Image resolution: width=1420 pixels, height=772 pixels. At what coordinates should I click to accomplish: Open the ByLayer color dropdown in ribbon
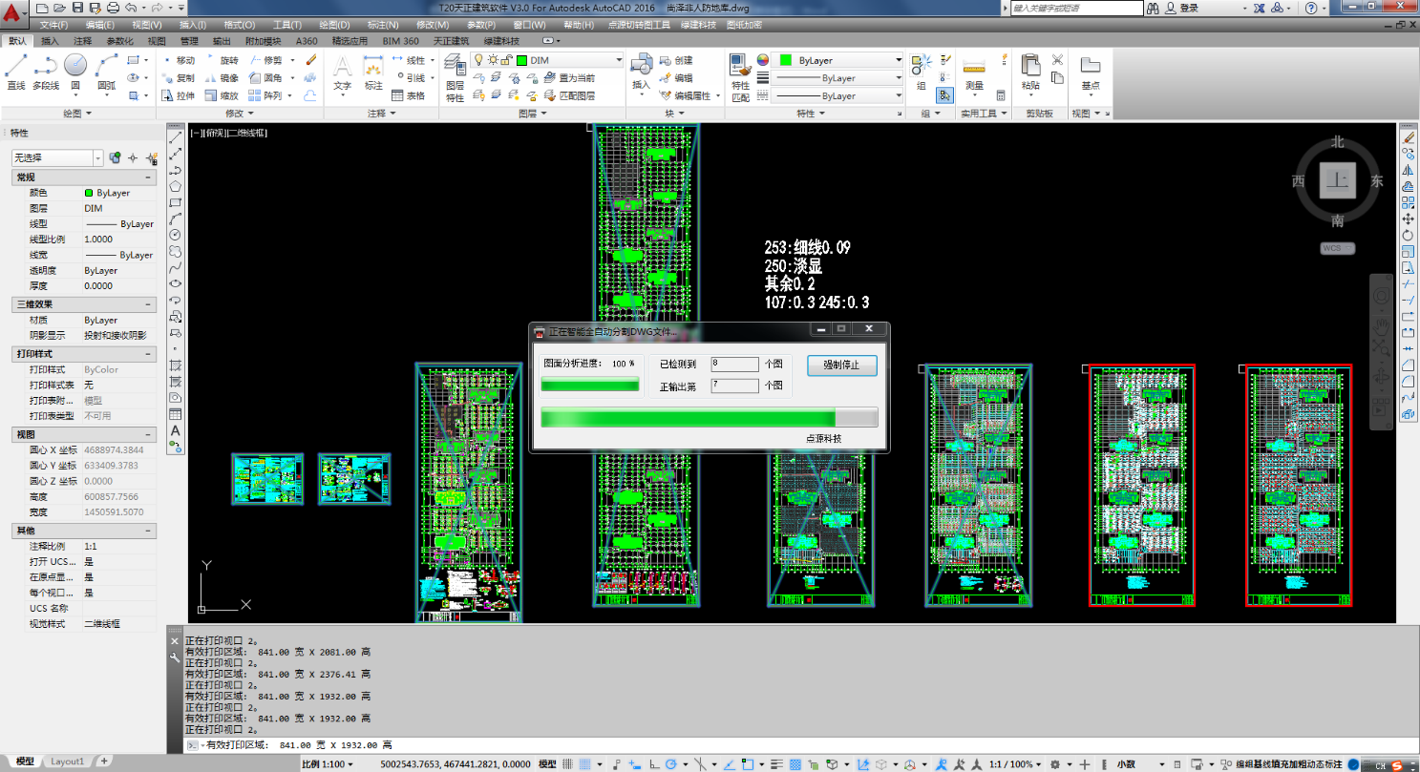point(898,60)
